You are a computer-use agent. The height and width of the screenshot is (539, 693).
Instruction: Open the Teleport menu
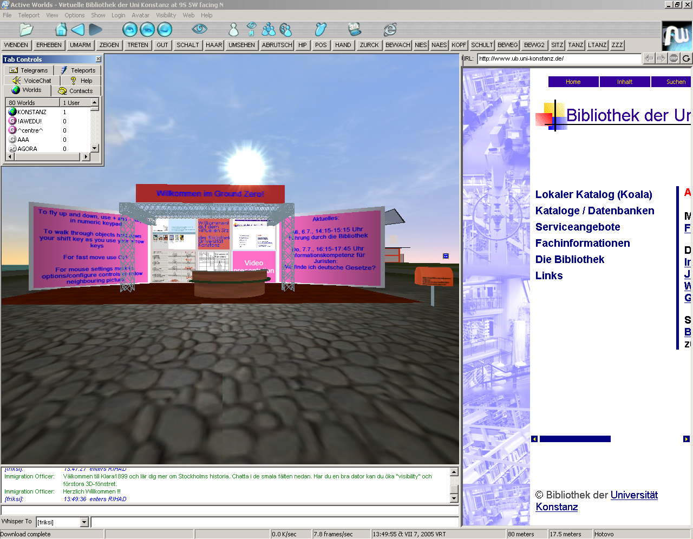point(29,15)
